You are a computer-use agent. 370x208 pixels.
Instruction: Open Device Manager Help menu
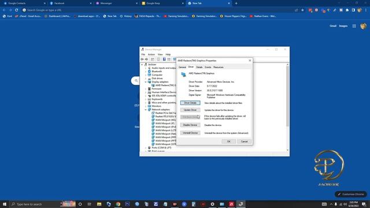click(x=168, y=54)
